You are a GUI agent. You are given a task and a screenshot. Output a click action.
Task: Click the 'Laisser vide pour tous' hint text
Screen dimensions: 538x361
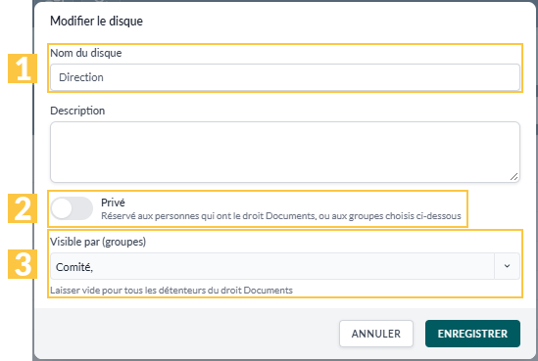[x=171, y=291]
